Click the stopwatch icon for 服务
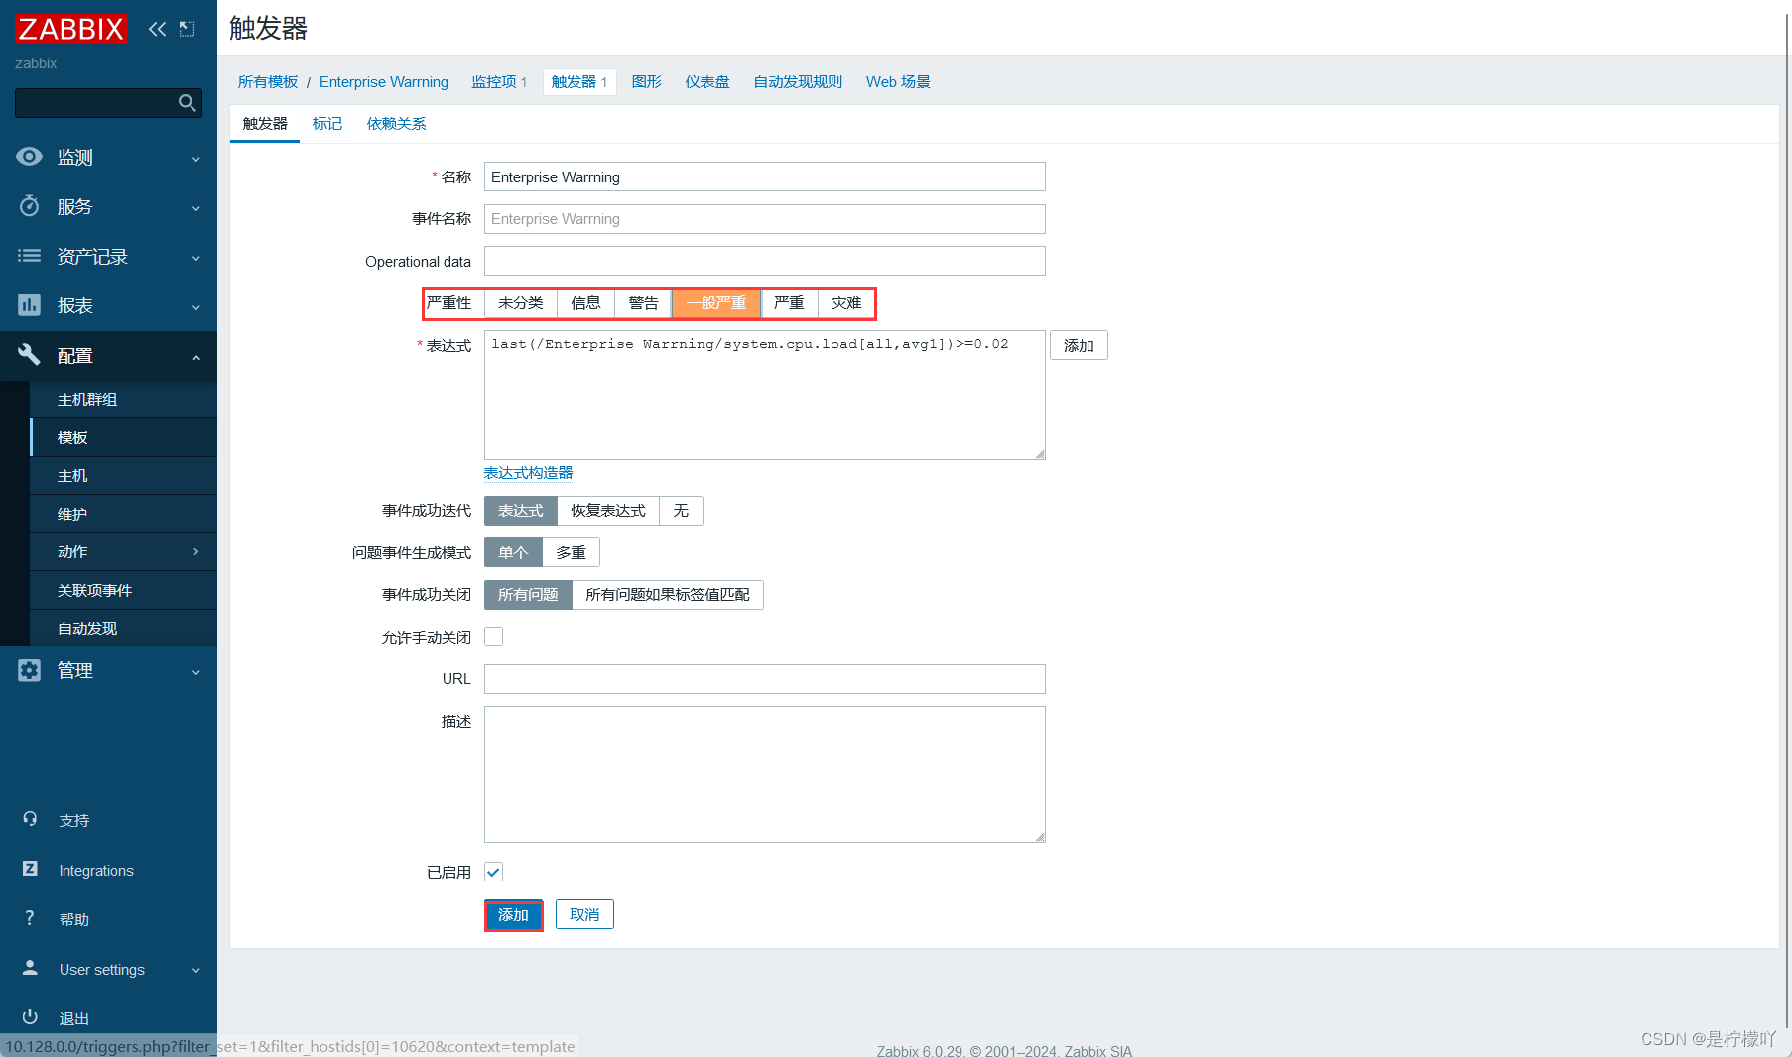The width and height of the screenshot is (1792, 1057). click(30, 206)
